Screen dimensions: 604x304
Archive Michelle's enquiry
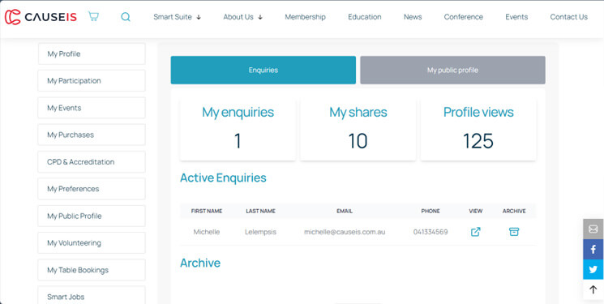(x=514, y=232)
